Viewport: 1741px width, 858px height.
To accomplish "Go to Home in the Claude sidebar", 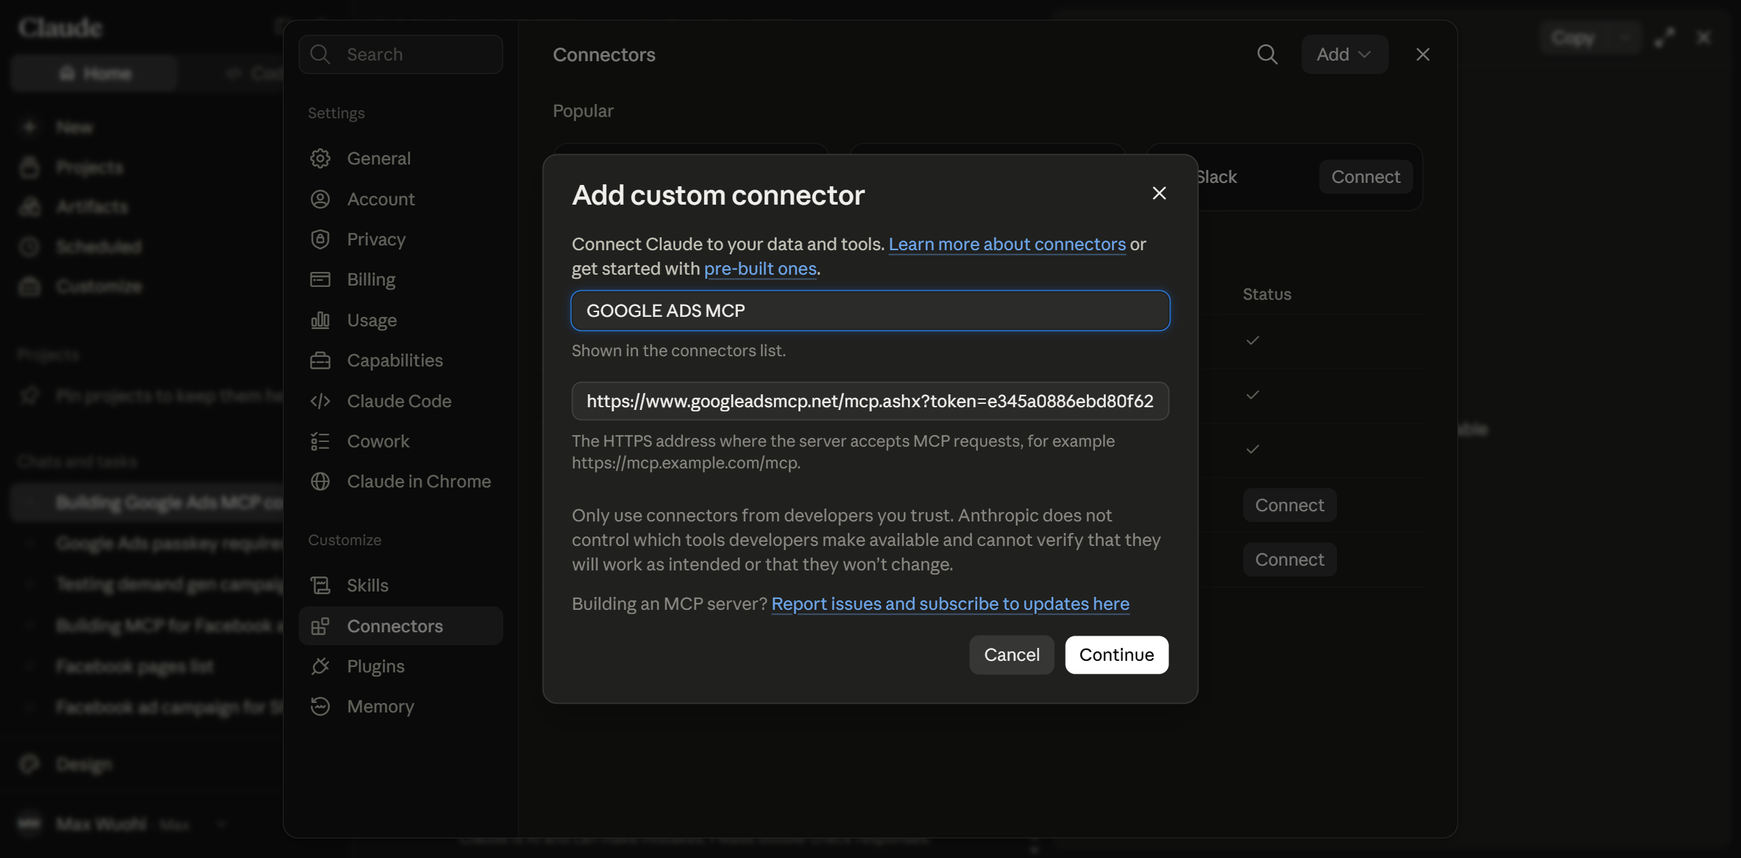I will tap(95, 73).
